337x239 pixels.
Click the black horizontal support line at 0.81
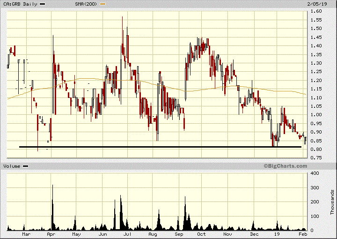click(161, 147)
